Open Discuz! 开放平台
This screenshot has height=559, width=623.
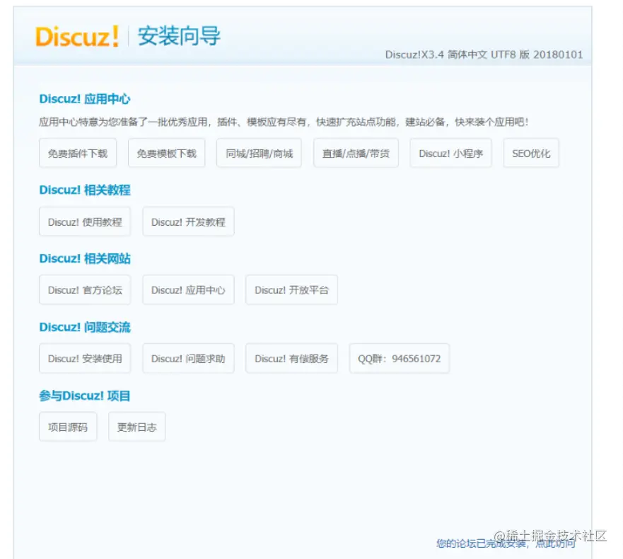[x=291, y=290]
